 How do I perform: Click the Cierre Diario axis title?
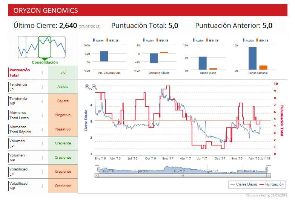pyautogui.click(x=86, y=121)
